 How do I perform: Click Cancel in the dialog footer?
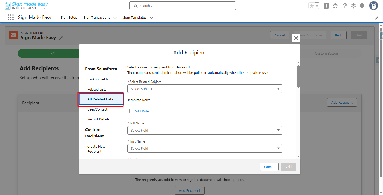coord(269,167)
